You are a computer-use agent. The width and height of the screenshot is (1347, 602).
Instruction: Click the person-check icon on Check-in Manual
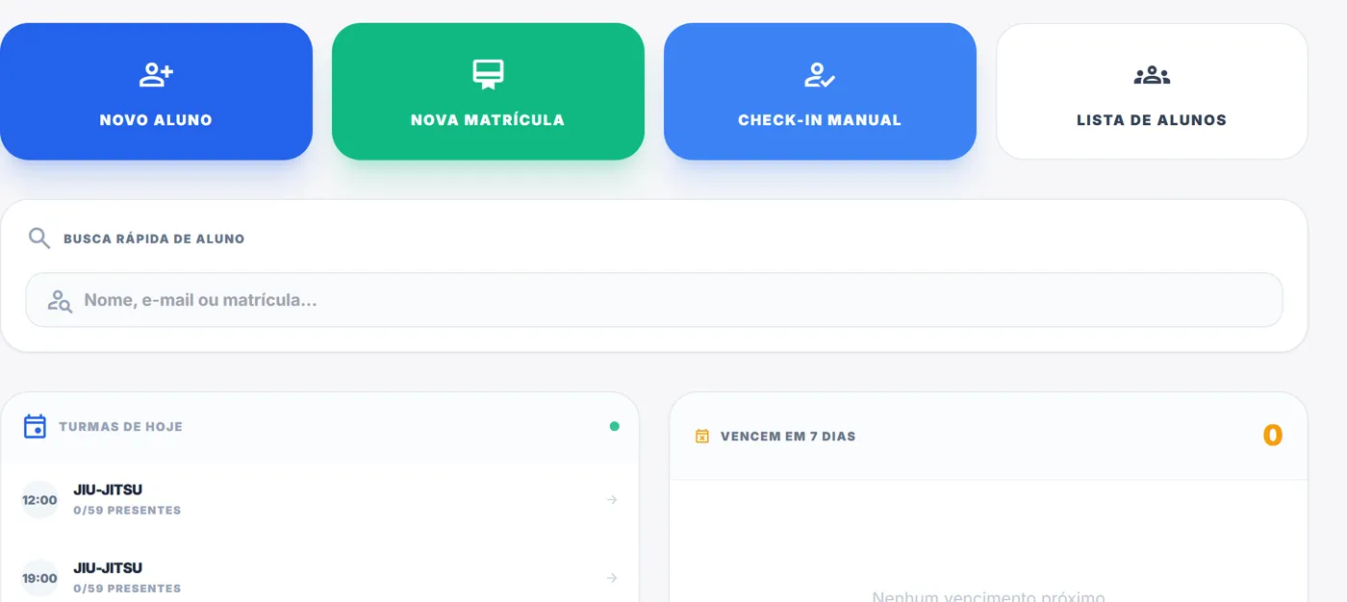point(820,75)
